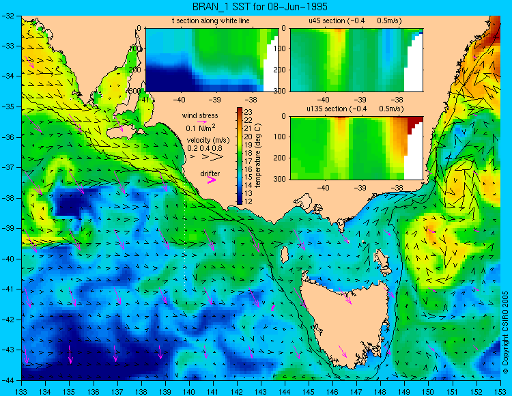This screenshot has width=512, height=396.
Task: Click the magenta drifter symbol in the legend
Action: tap(212, 180)
